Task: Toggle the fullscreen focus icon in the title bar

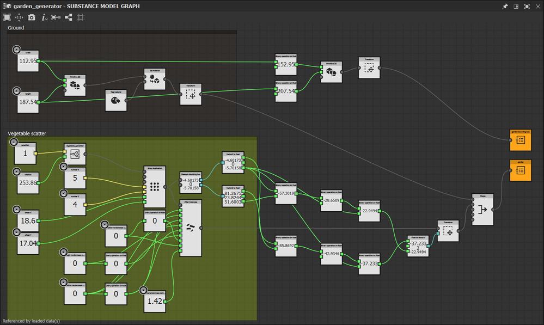Action: [527, 6]
